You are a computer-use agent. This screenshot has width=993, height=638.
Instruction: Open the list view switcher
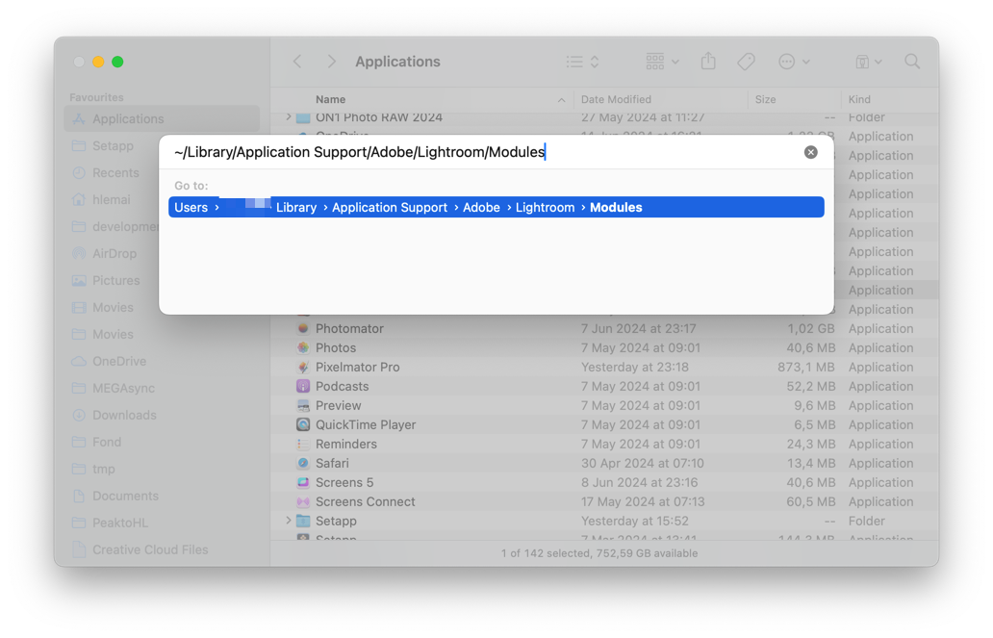[x=583, y=62]
